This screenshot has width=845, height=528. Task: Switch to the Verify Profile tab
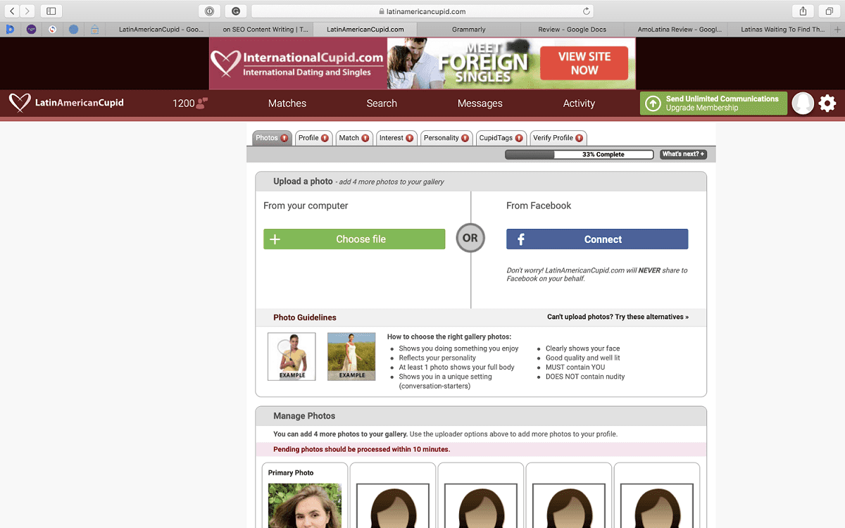click(558, 138)
